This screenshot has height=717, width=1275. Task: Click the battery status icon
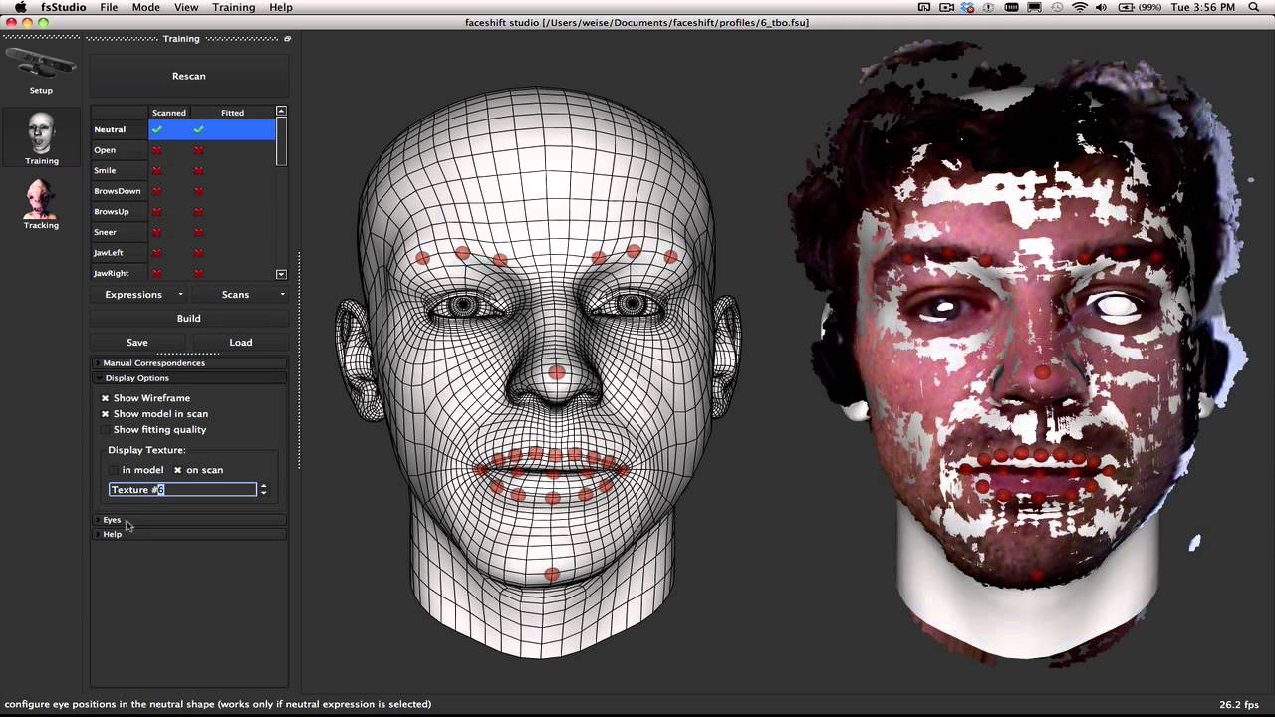tap(1129, 7)
